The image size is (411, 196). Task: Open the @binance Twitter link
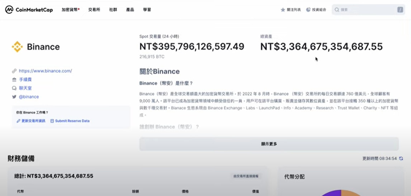[x=29, y=97]
